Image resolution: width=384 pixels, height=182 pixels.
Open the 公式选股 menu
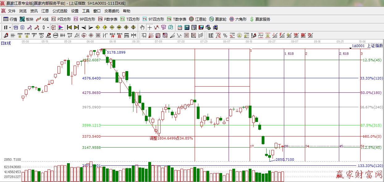coord(60,11)
